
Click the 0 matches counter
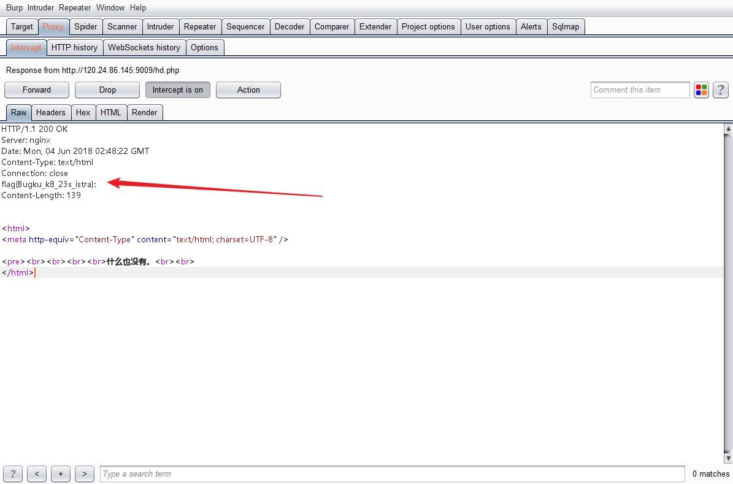[710, 474]
